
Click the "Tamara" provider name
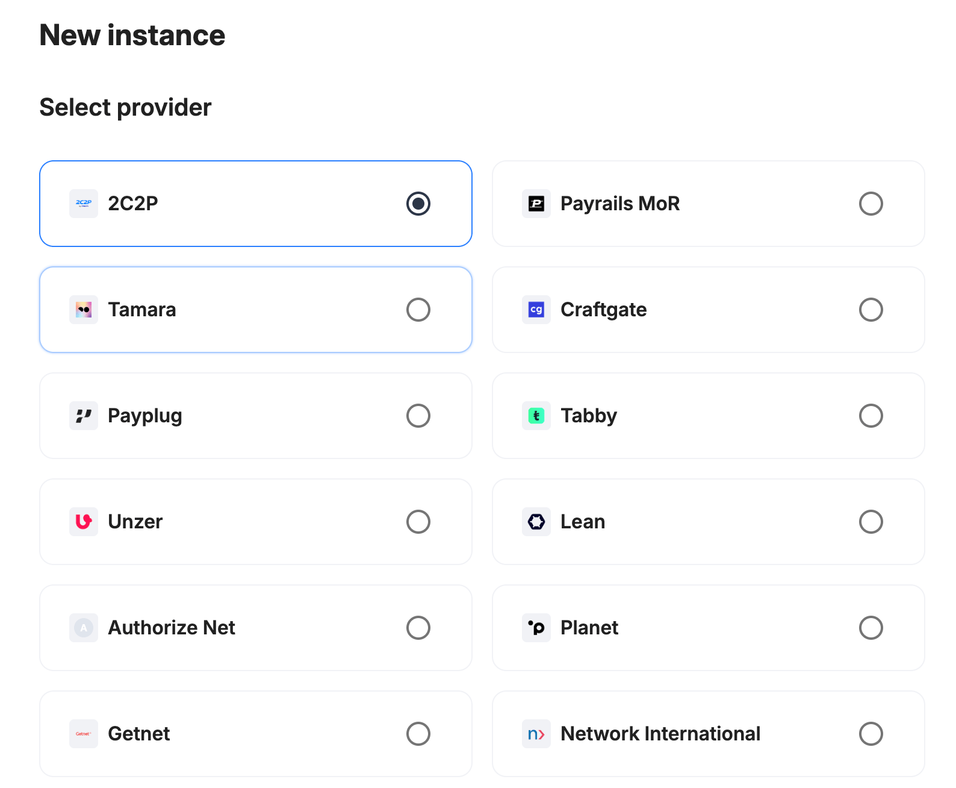[x=142, y=310]
